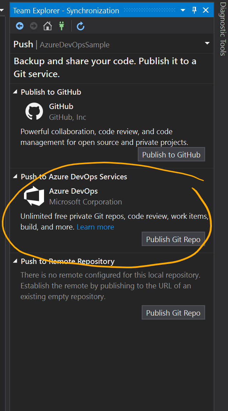Click the GitHub octocat logo
228x411 pixels.
34,111
